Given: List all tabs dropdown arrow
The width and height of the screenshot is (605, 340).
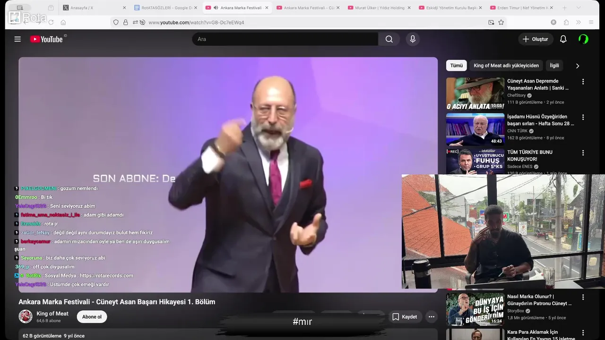Looking at the screenshot, I should pos(578,8).
